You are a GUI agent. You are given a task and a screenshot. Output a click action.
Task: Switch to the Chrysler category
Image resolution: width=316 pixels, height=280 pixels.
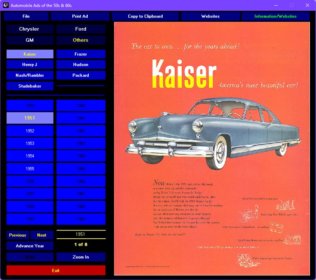[x=29, y=29]
